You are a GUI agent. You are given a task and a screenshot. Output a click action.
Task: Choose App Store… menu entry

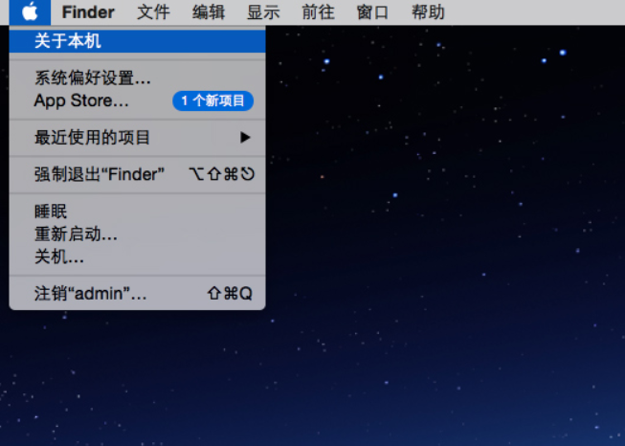(137, 100)
